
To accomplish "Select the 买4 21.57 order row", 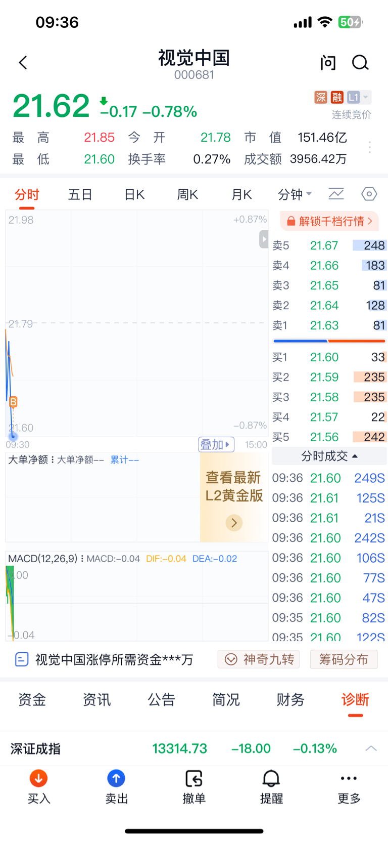I will (x=329, y=417).
